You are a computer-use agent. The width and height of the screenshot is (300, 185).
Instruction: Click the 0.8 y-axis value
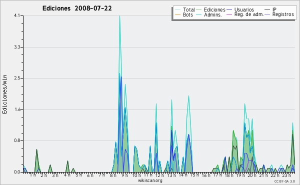click(x=17, y=141)
